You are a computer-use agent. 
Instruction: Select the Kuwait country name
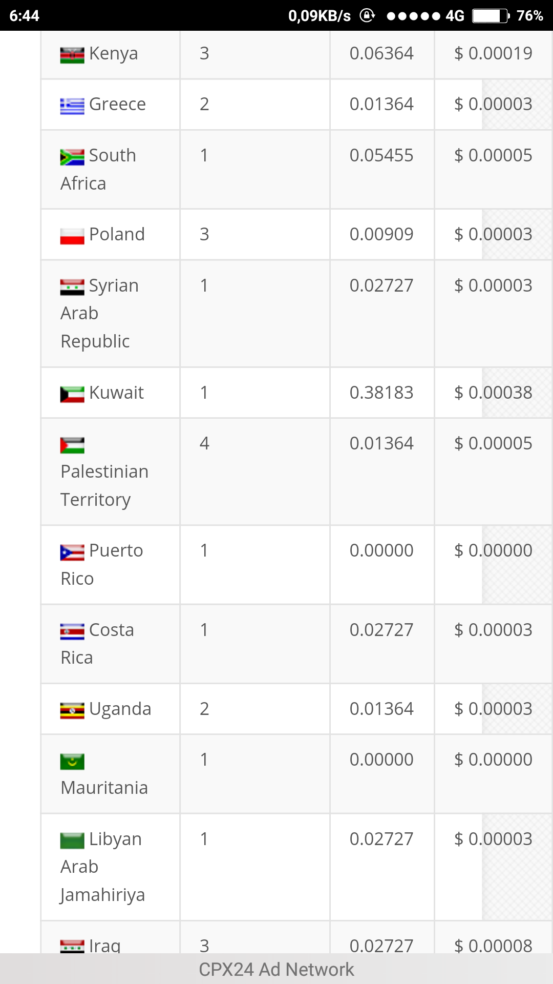(x=116, y=393)
